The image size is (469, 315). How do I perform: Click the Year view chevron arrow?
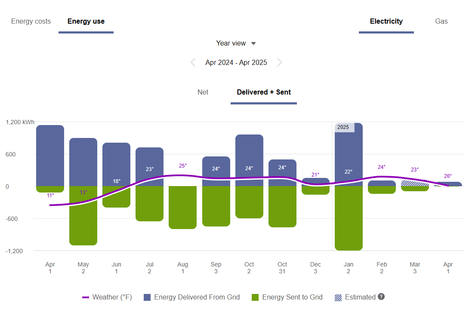coord(253,43)
